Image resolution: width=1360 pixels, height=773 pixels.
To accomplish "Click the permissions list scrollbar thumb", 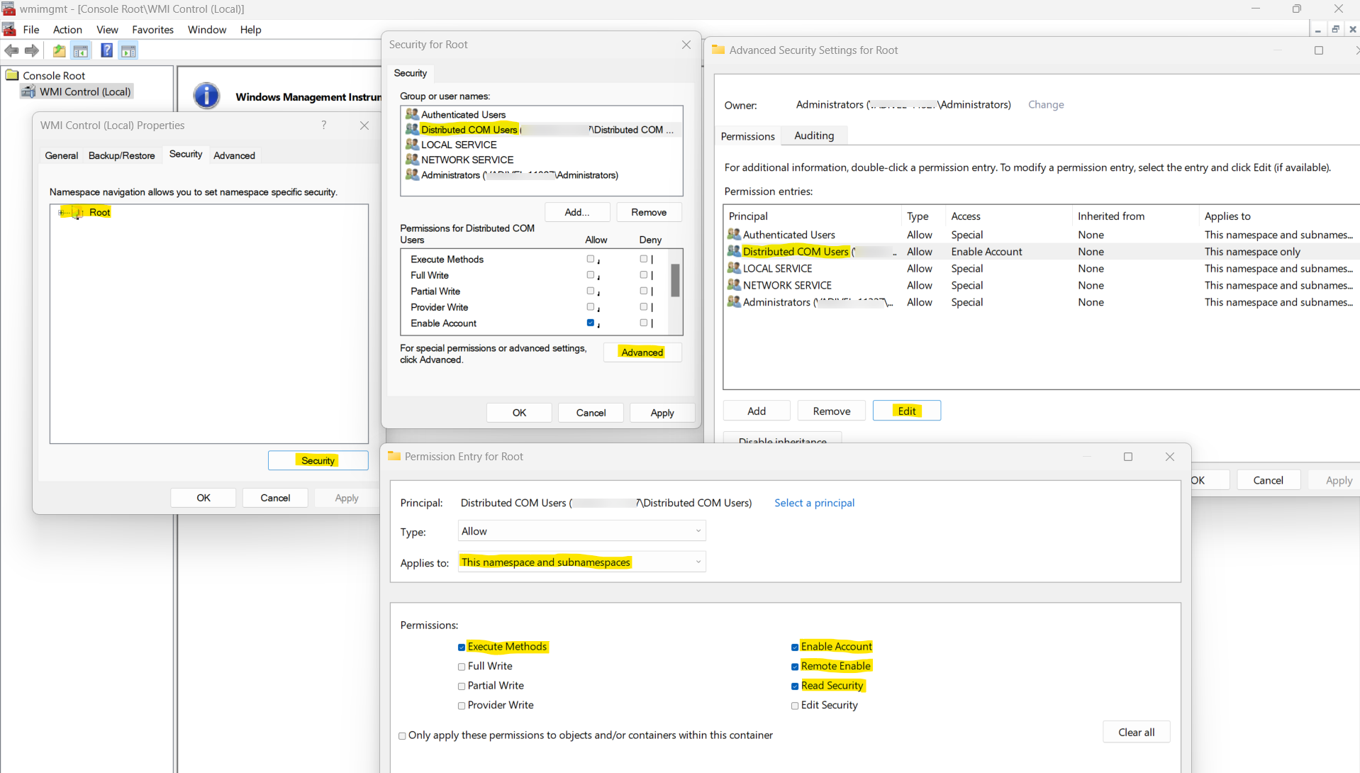I will [675, 280].
